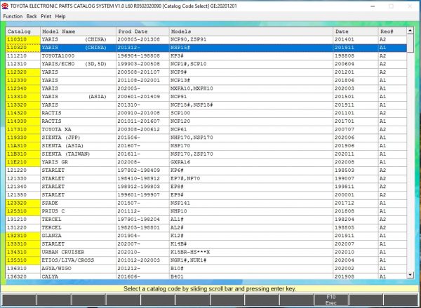Select the ETIOS/LIVA/CROSS row
The width and height of the screenshot is (421, 308).
[x=206, y=260]
